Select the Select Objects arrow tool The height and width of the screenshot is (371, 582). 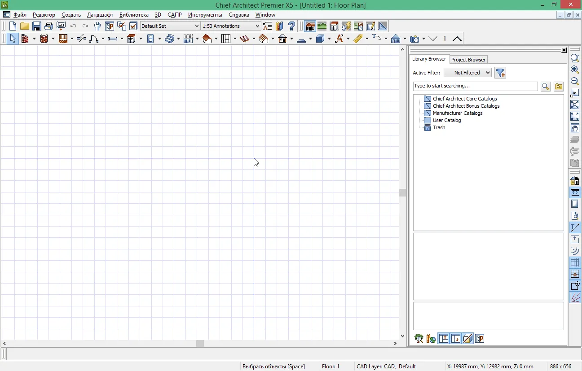tap(13, 39)
